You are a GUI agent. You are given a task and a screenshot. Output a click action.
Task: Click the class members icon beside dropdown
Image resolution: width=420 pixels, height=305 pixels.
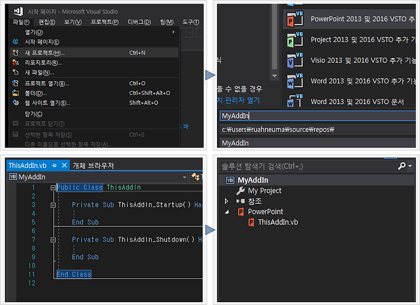(195, 177)
